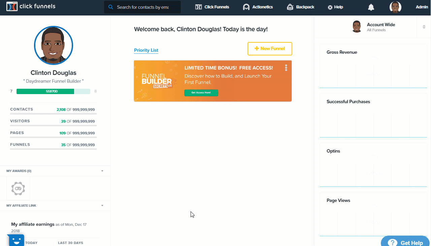Focus the contacts search field
Image resolution: width=431 pixels, height=246 pixels.
(x=142, y=7)
